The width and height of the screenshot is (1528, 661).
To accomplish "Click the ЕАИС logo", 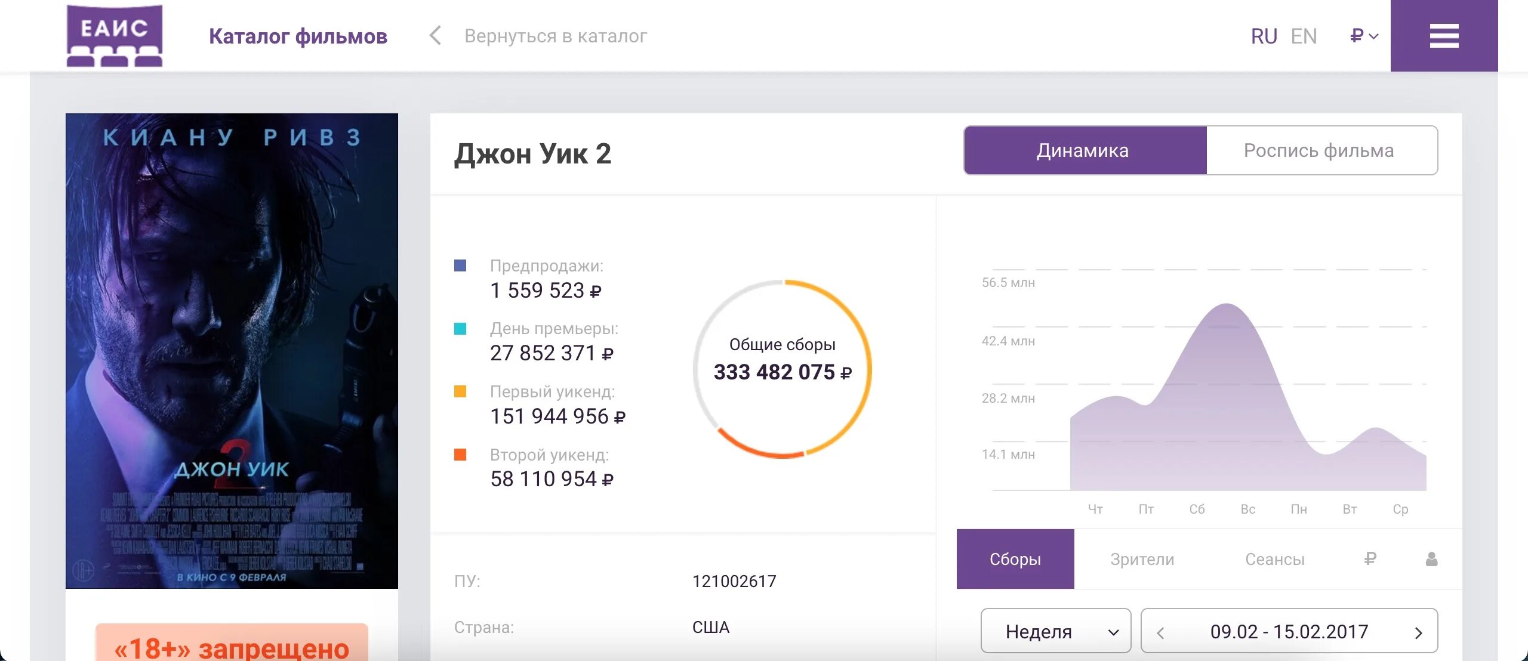I will click(115, 36).
